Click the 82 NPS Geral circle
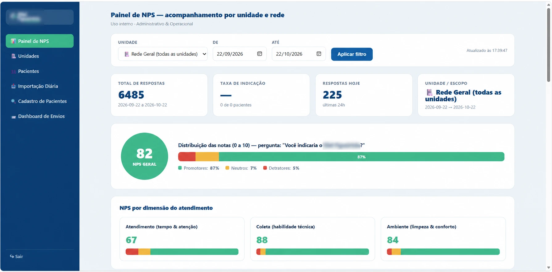Image resolution: width=552 pixels, height=272 pixels. tap(144, 156)
